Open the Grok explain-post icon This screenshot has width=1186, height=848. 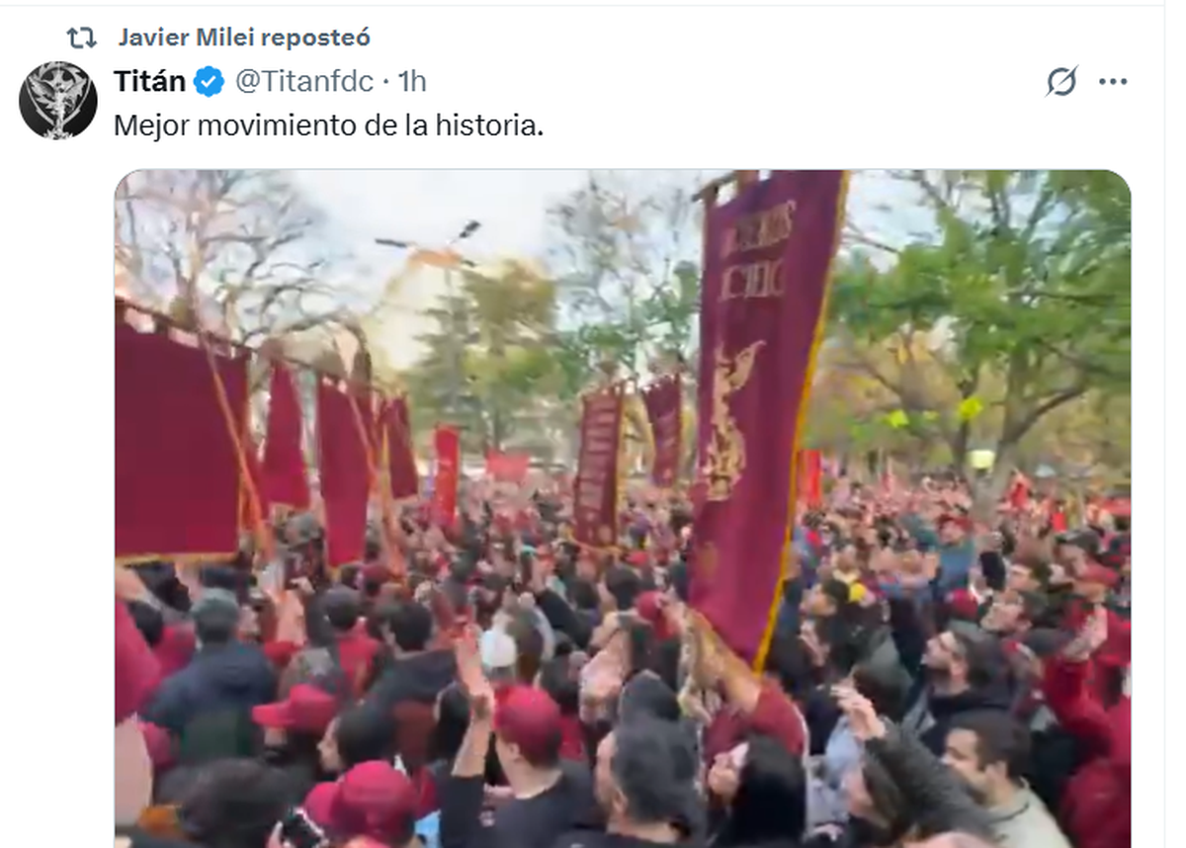click(x=1061, y=82)
